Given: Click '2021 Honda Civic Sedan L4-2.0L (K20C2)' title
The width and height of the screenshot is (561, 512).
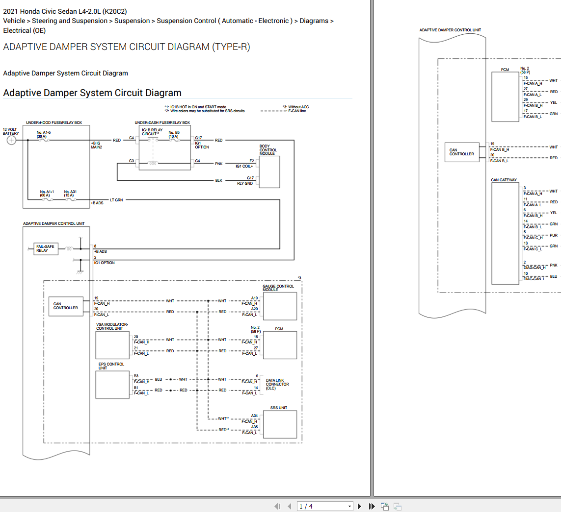Looking at the screenshot, I should tap(65, 11).
